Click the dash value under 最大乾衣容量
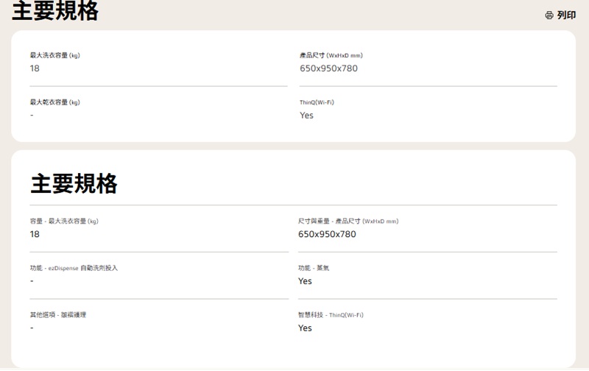This screenshot has height=371, width=589. coord(32,116)
